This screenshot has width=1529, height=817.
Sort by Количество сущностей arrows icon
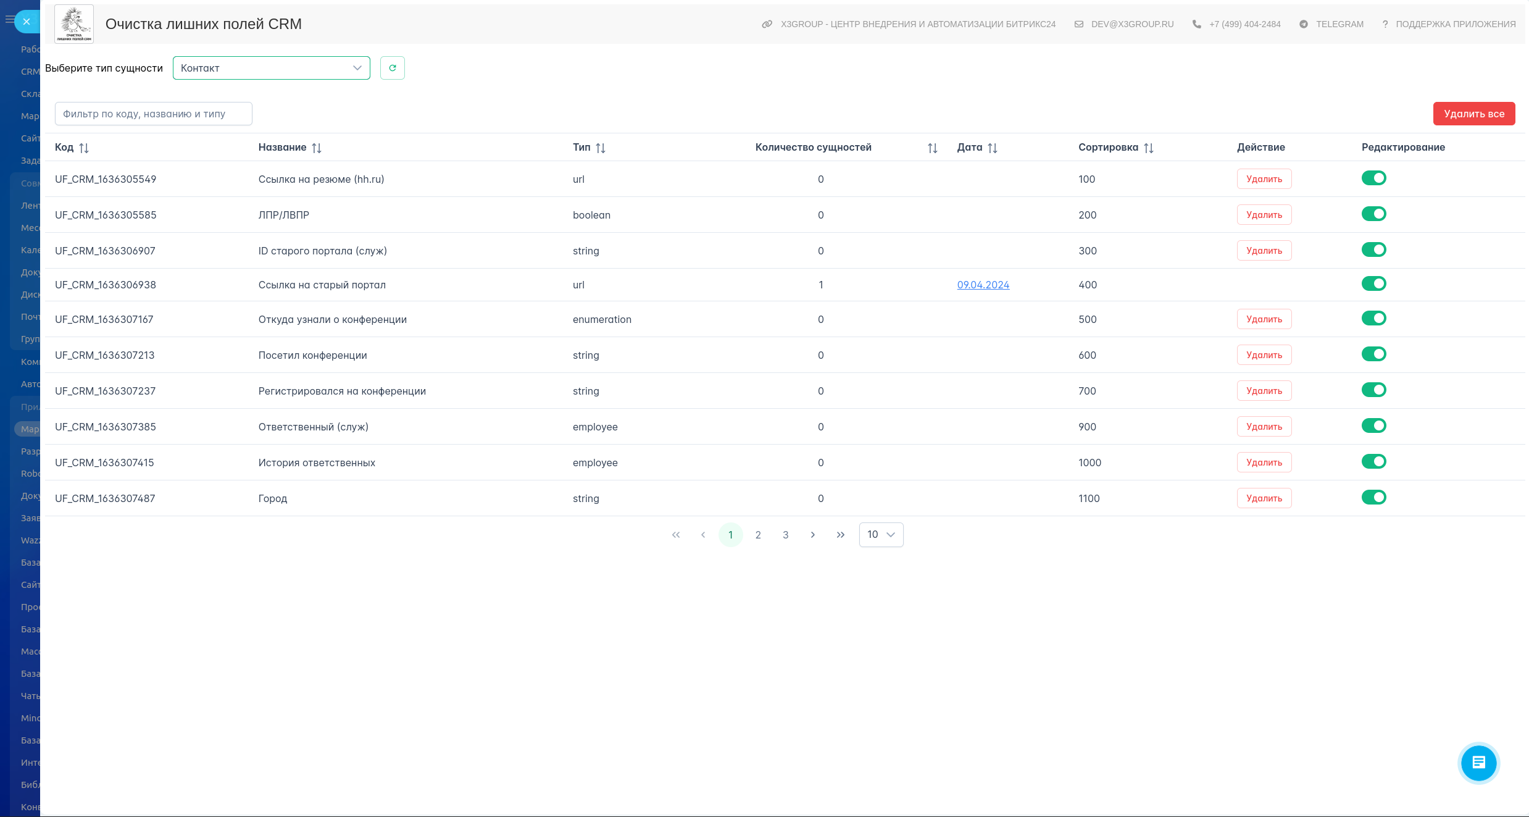(932, 148)
